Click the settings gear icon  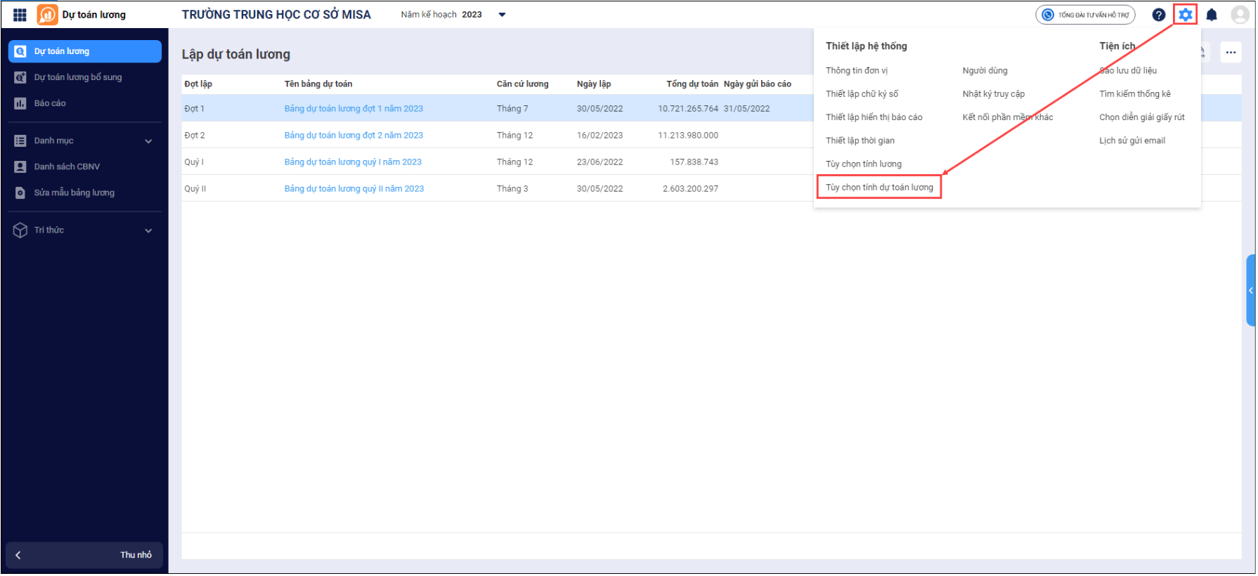tap(1186, 15)
